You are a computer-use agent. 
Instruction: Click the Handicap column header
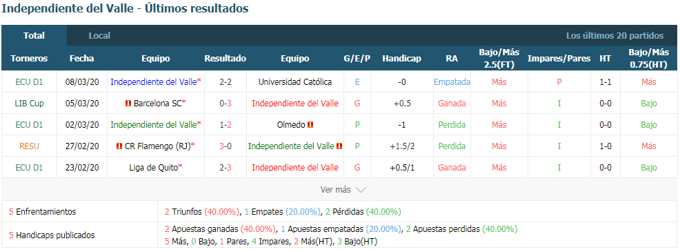[x=401, y=59]
